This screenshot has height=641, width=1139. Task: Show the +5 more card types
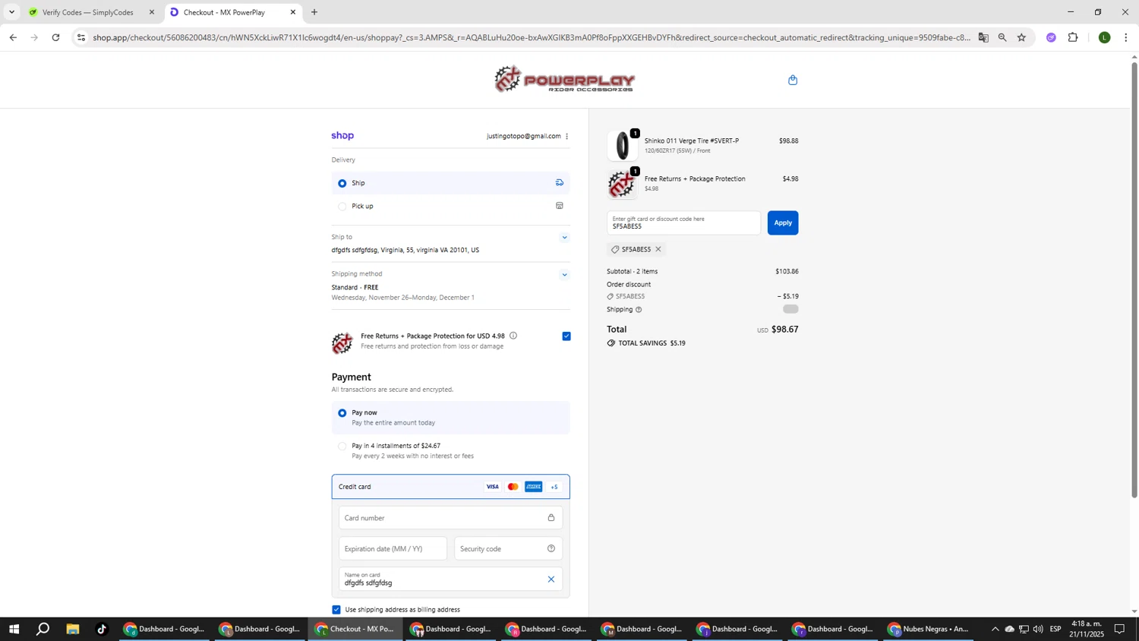click(x=554, y=487)
